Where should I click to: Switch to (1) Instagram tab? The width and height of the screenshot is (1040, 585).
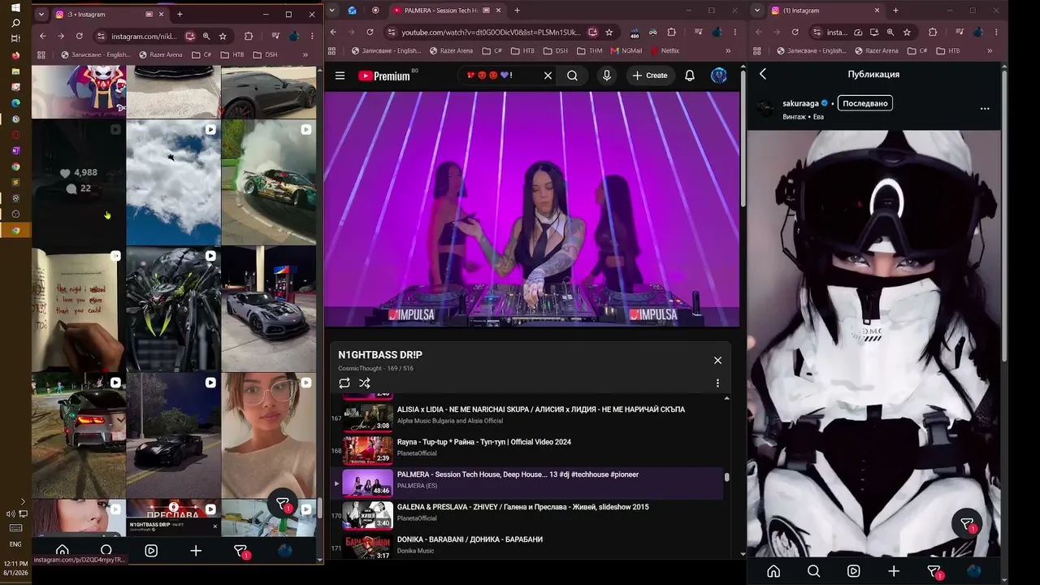click(x=825, y=11)
